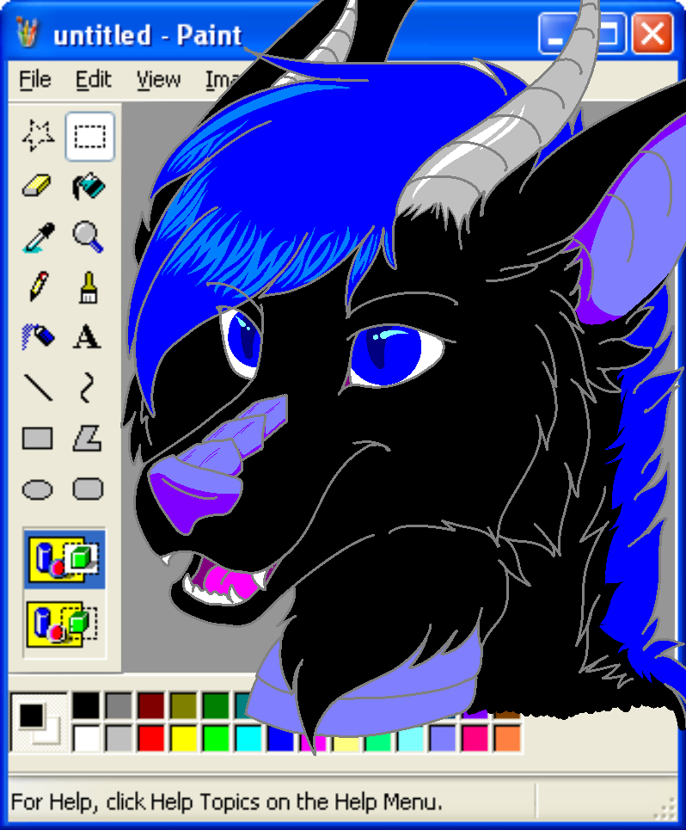Select the Magnifier tool

tap(89, 237)
